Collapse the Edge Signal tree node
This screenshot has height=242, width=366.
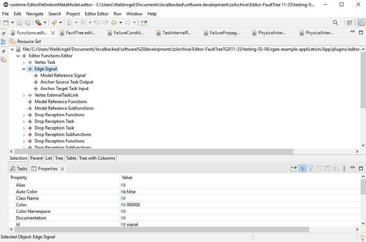coord(24,69)
